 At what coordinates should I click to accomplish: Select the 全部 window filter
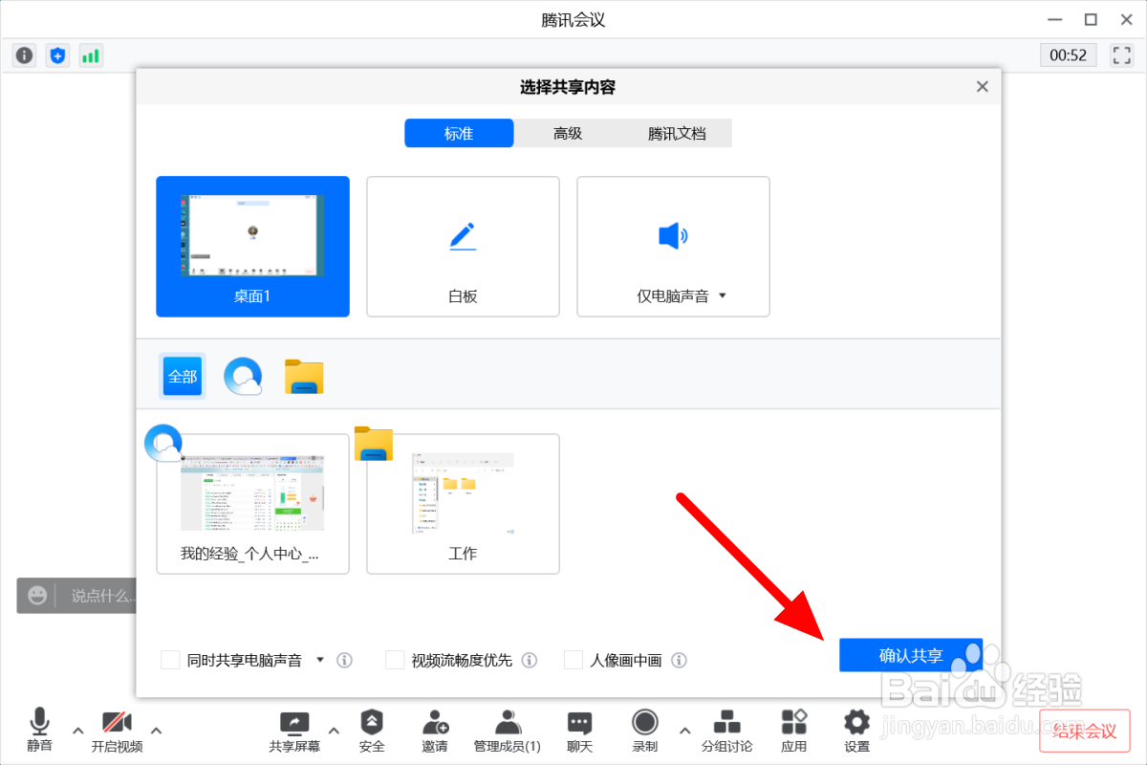point(183,377)
